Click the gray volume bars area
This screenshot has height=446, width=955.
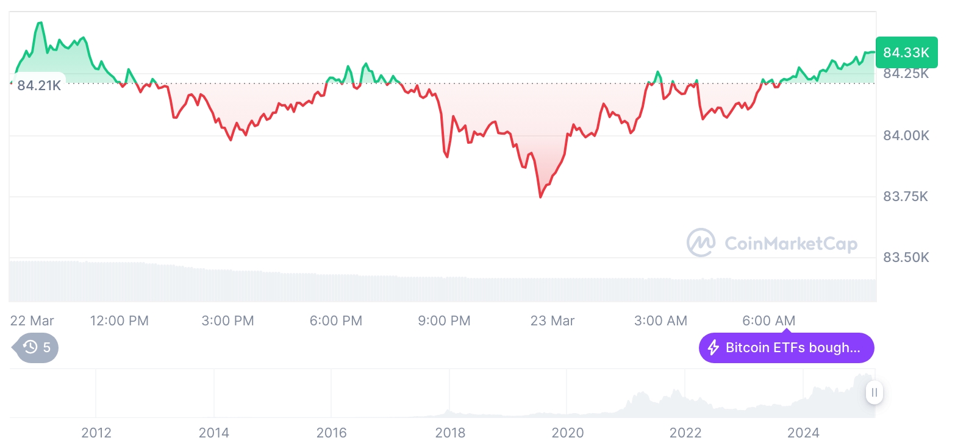tap(427, 288)
